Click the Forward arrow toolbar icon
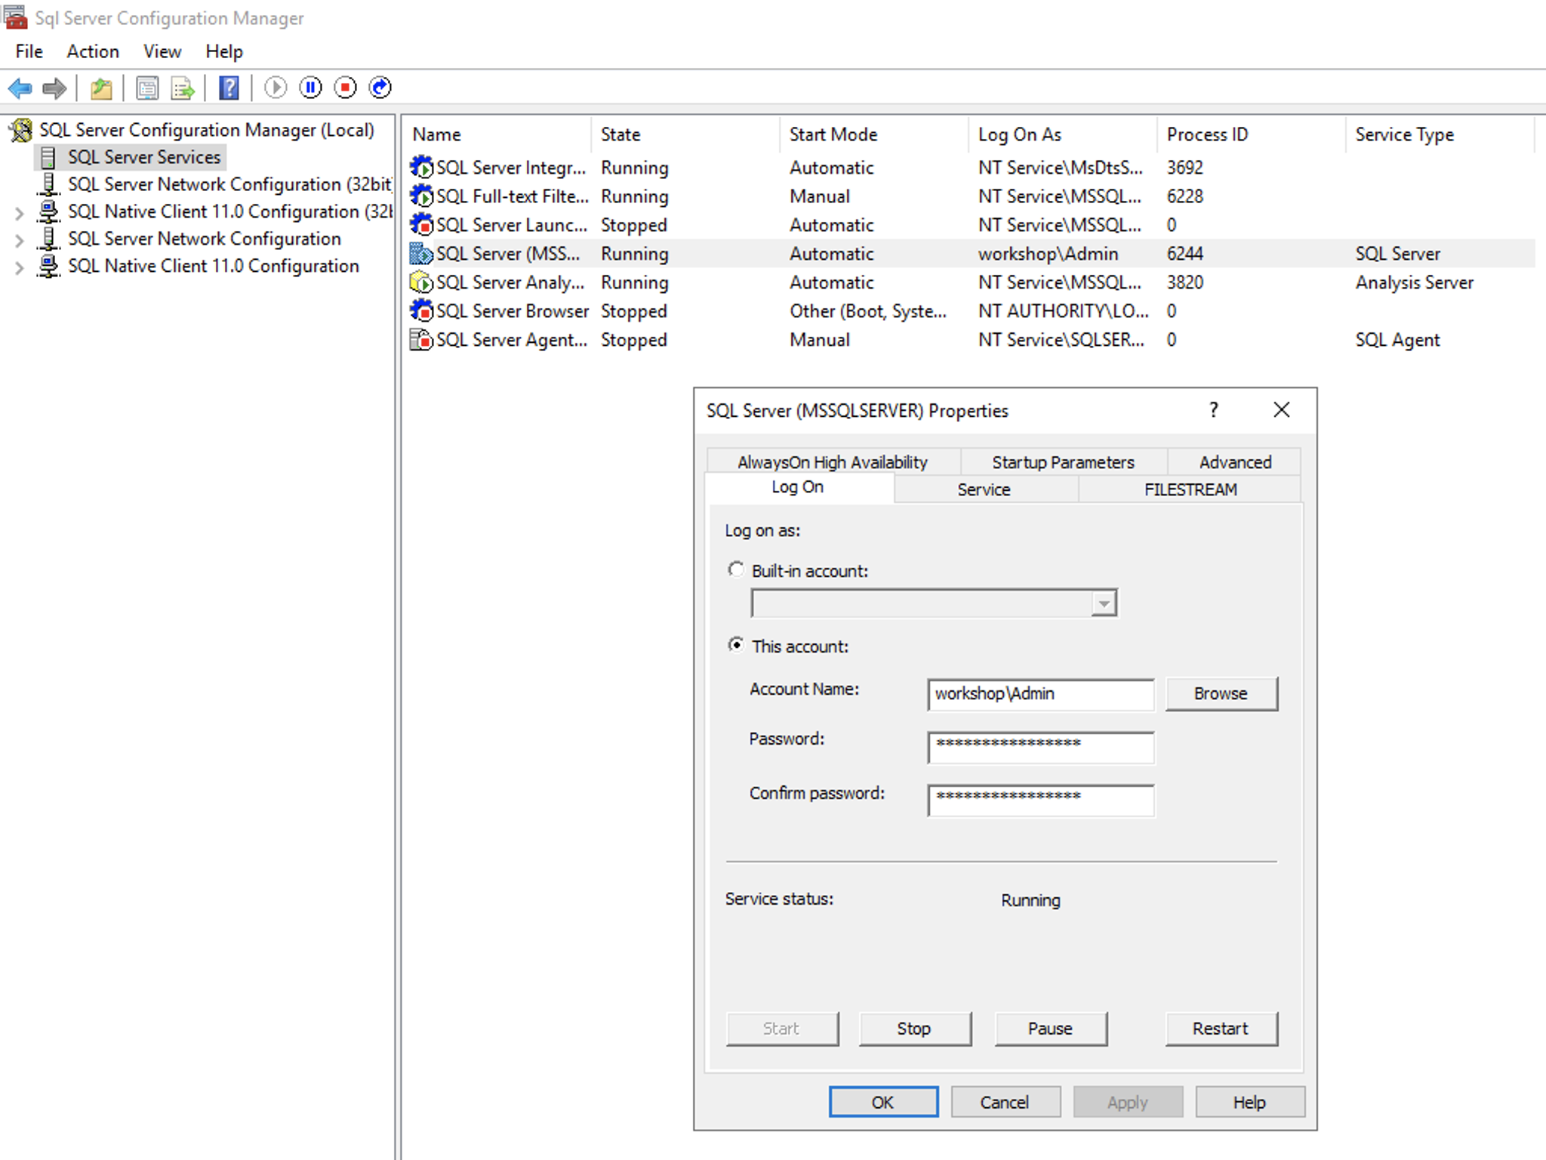1546x1160 pixels. [54, 88]
